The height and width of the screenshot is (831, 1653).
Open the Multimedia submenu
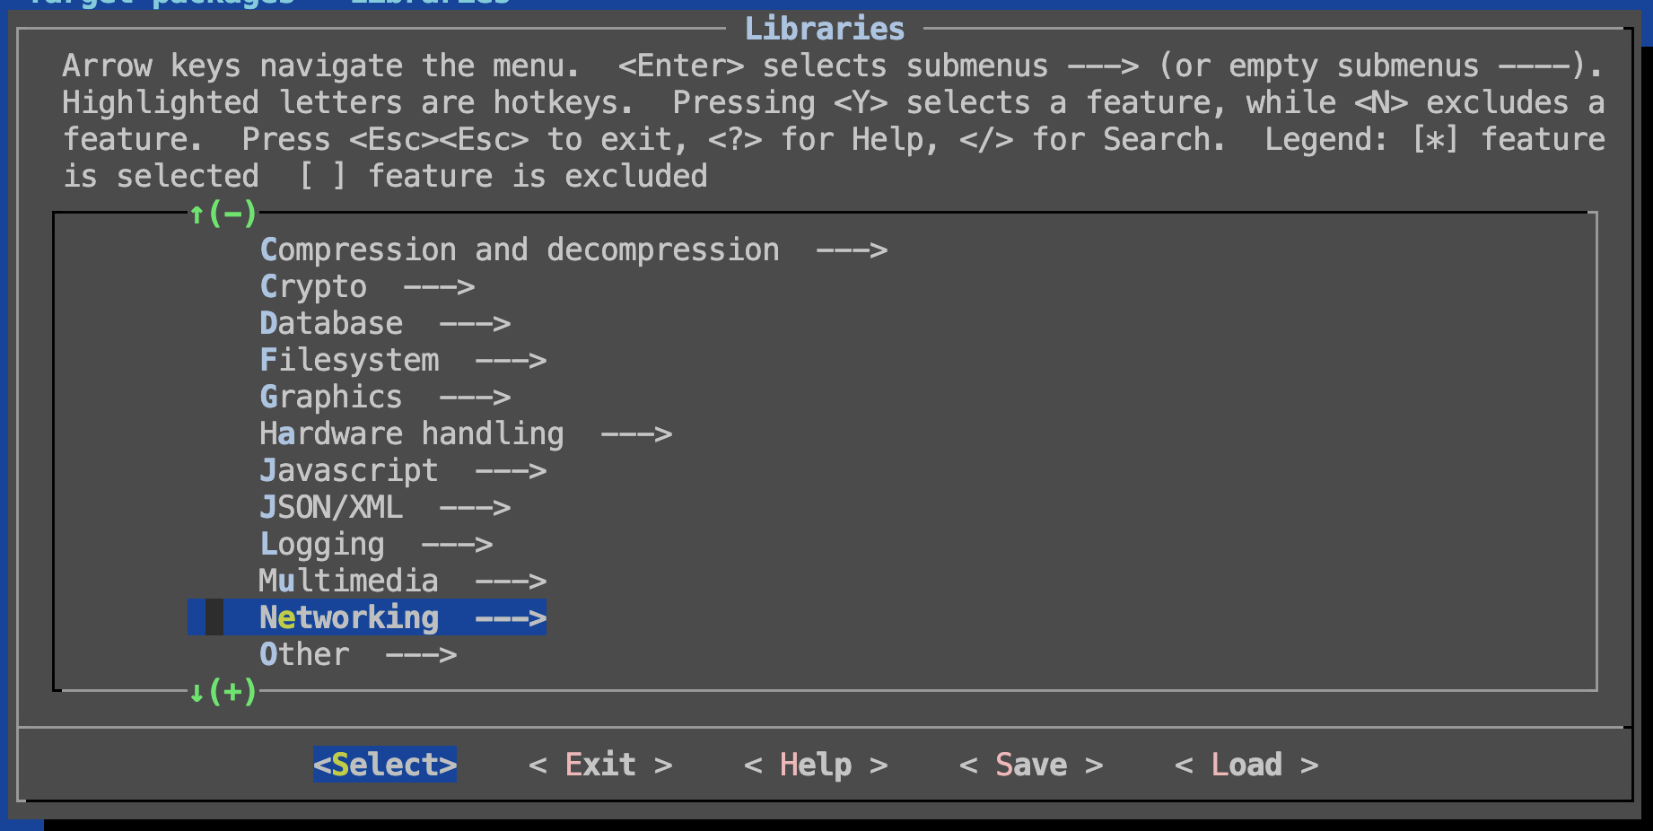(349, 581)
